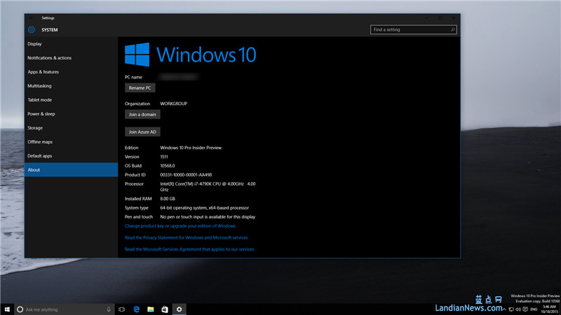Screen dimensions: 561x315
Task: Click the search magnifier in Find a setting
Action: 452,29
